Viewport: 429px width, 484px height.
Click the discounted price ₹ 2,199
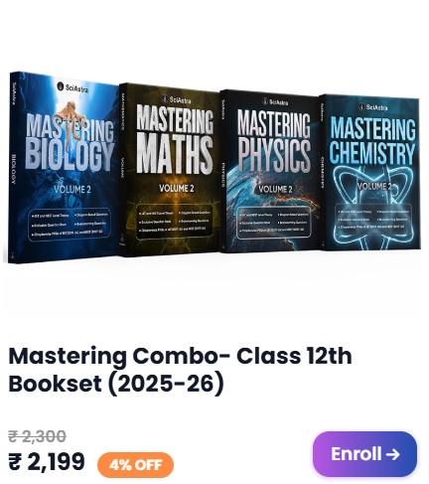(47, 461)
